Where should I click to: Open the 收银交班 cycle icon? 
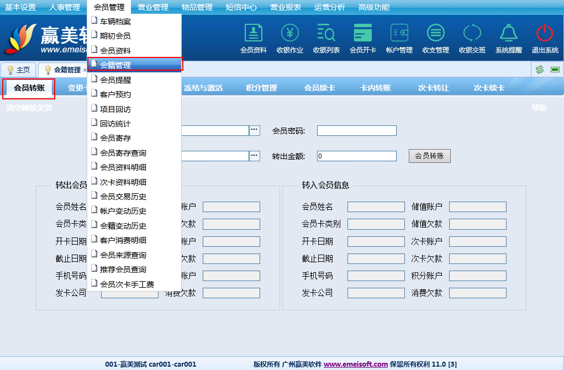click(472, 34)
